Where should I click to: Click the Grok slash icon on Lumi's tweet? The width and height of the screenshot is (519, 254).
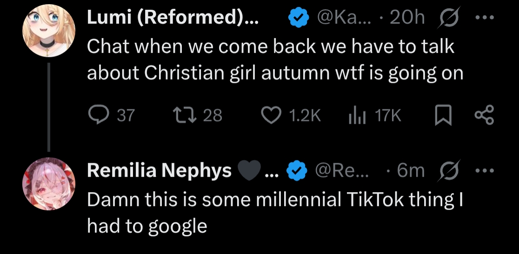[448, 18]
